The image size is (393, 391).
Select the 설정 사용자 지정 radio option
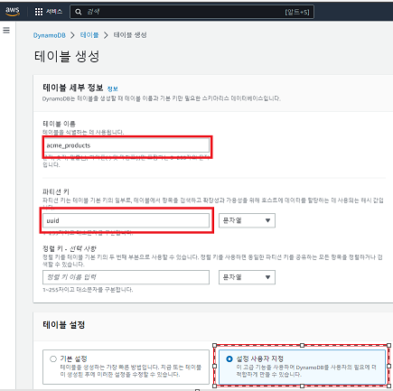[x=229, y=358]
